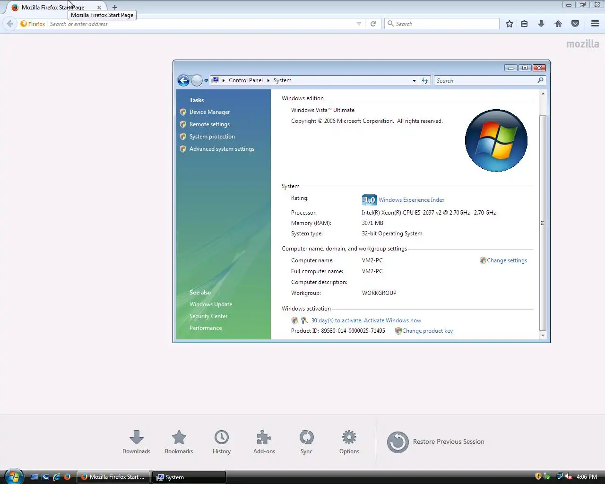Click scroll up arrow in System window
605x484 pixels.
click(x=543, y=94)
